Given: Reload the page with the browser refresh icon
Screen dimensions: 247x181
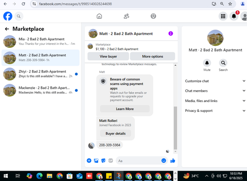Looking at the screenshot, I should click(x=23, y=4).
